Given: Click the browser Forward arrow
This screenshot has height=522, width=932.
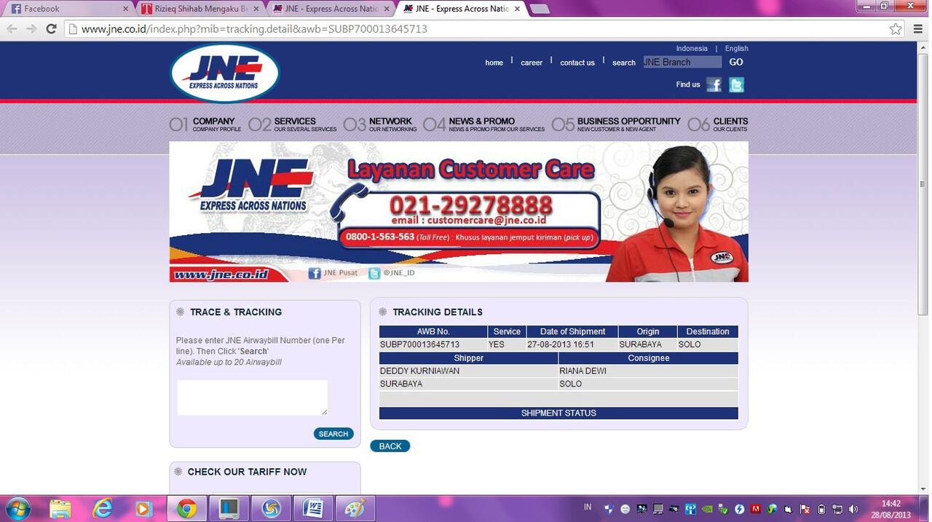Looking at the screenshot, I should click(x=31, y=29).
